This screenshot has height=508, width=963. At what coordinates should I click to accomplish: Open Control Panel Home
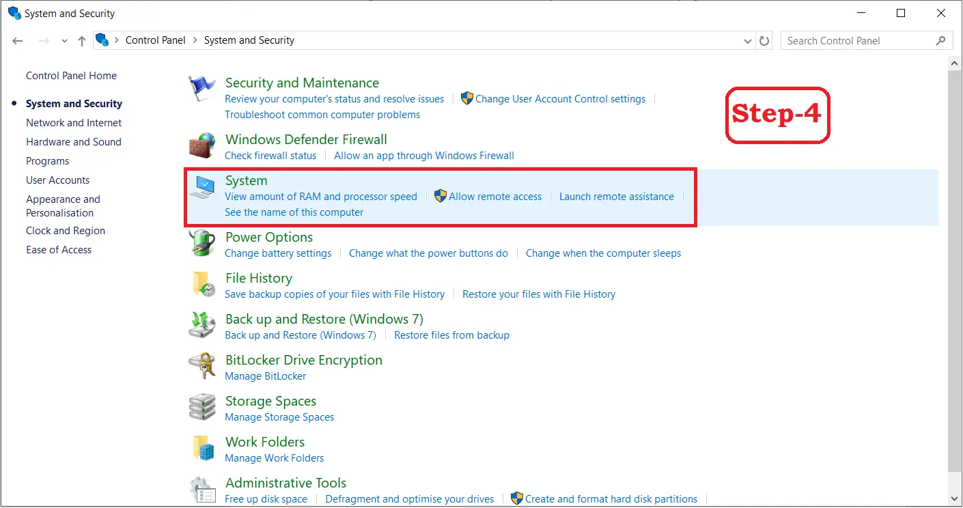click(71, 76)
